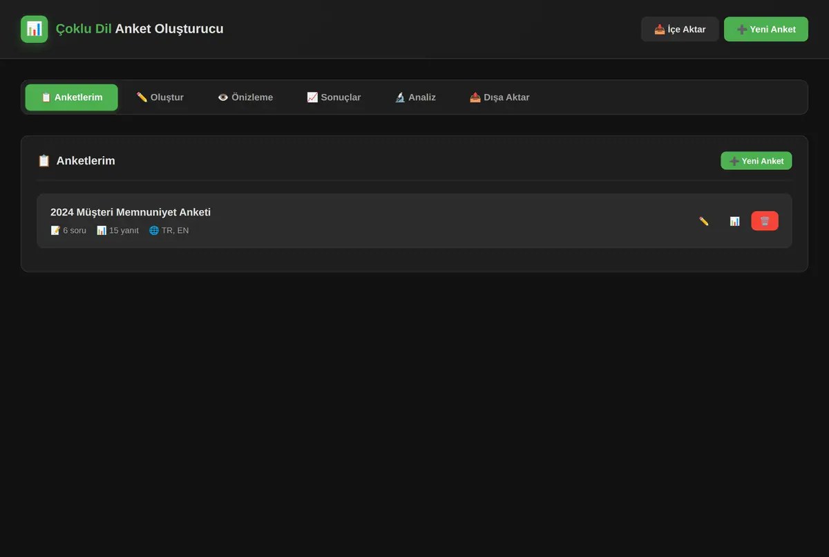
Task: Click the İçe Aktar button
Action: tap(680, 29)
